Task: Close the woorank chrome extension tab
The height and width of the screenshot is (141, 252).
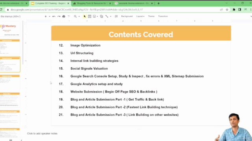Action: [152, 4]
